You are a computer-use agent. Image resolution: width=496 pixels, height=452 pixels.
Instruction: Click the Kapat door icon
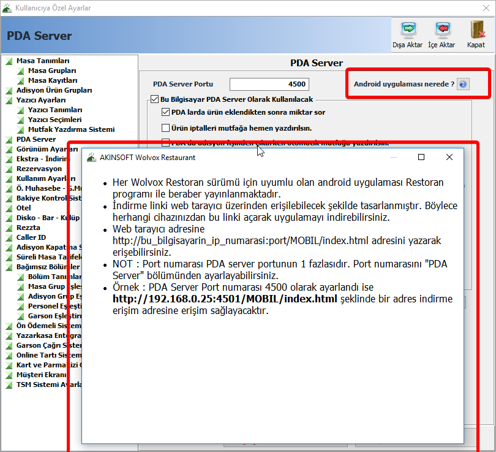pyautogui.click(x=476, y=29)
